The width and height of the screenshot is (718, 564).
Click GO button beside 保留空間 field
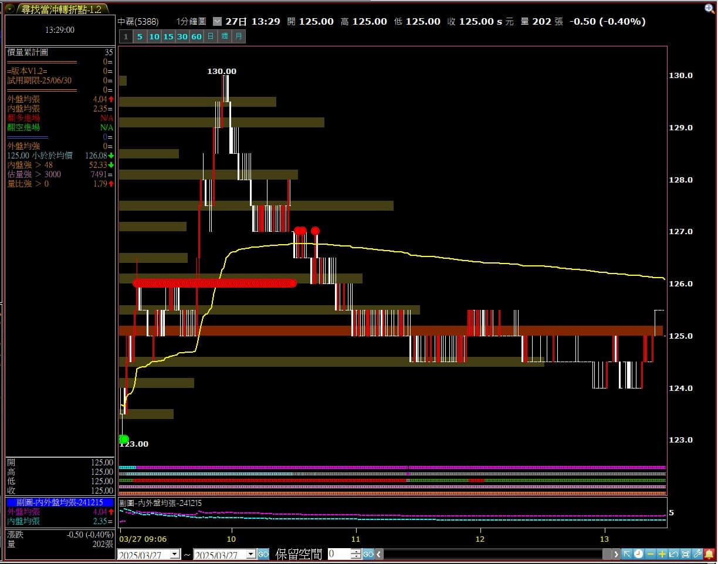click(x=368, y=554)
